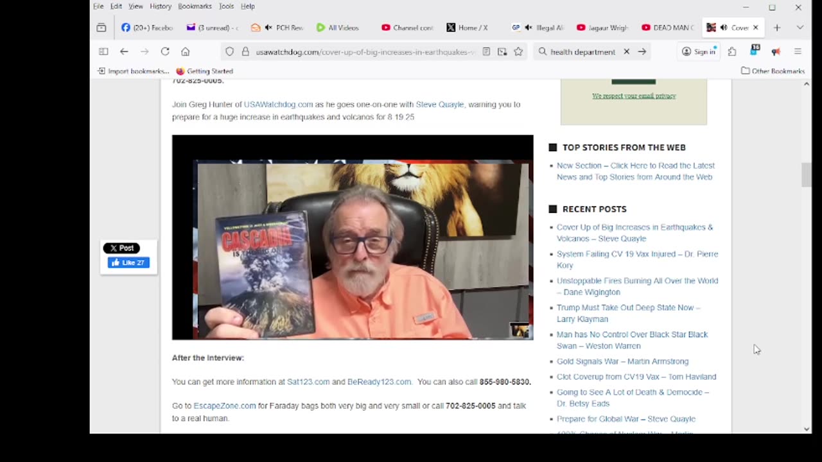
Task: Switch to the 'All Videos' tab
Action: pyautogui.click(x=342, y=28)
